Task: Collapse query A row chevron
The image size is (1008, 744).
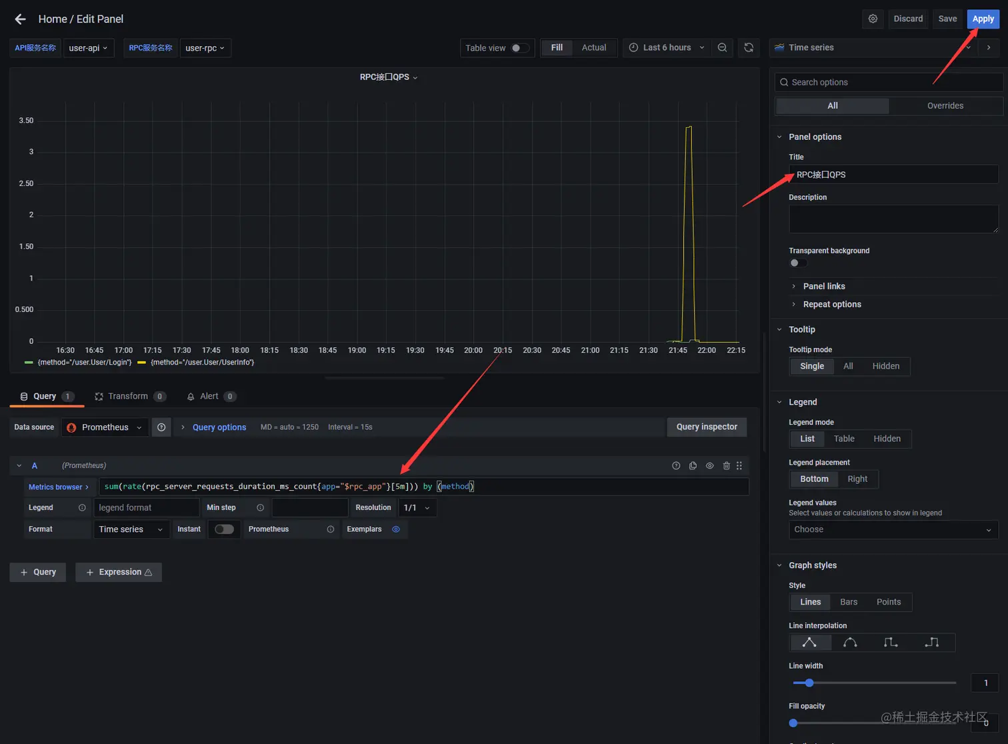Action: [19, 465]
